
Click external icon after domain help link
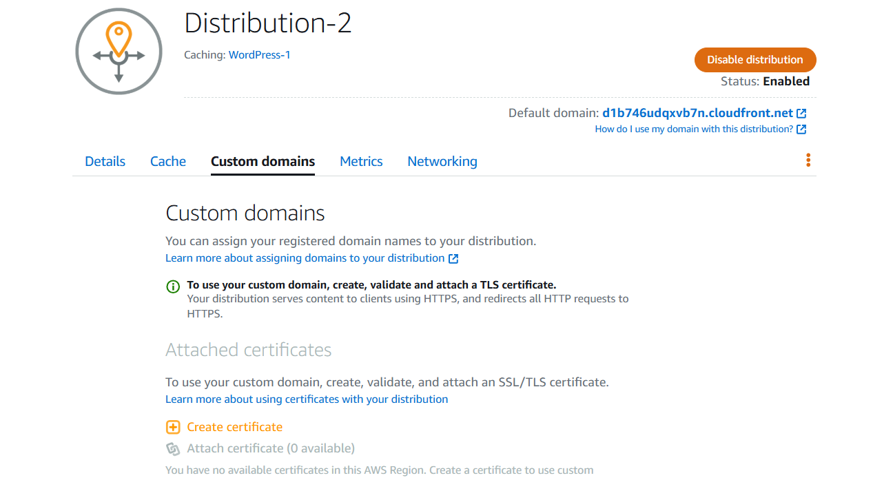click(801, 129)
